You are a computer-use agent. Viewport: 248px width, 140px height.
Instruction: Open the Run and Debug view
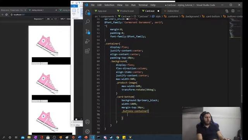tap(88, 41)
